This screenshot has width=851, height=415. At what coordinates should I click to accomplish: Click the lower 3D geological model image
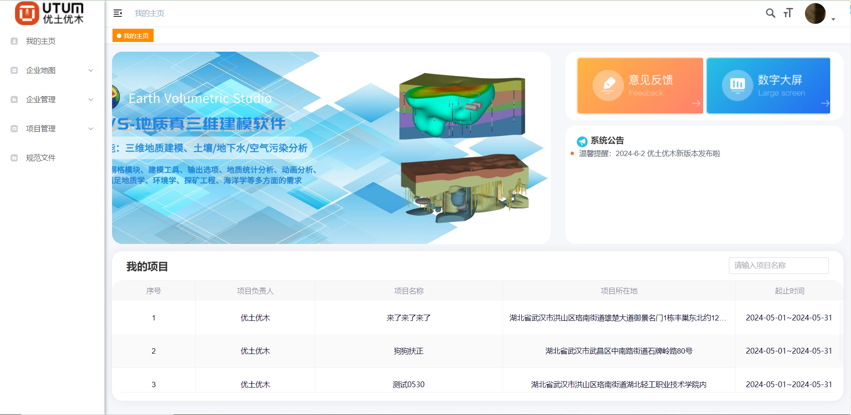[465, 188]
